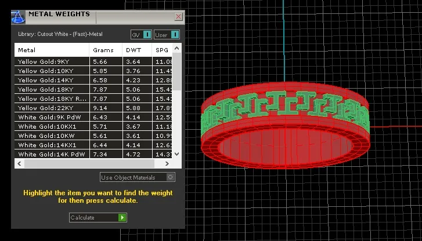This screenshot has width=422, height=241.
Task: Click the table scroll down arrow
Action: click(176, 154)
